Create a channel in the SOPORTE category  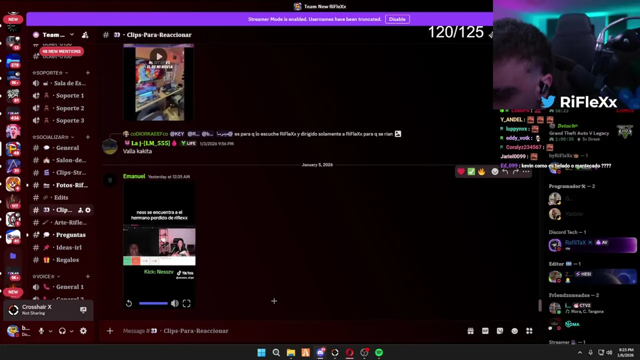pyautogui.click(x=88, y=73)
